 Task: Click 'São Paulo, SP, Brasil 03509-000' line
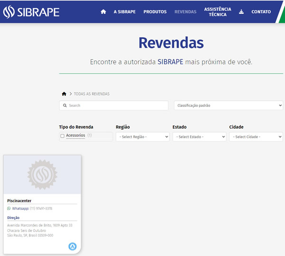[30, 235]
